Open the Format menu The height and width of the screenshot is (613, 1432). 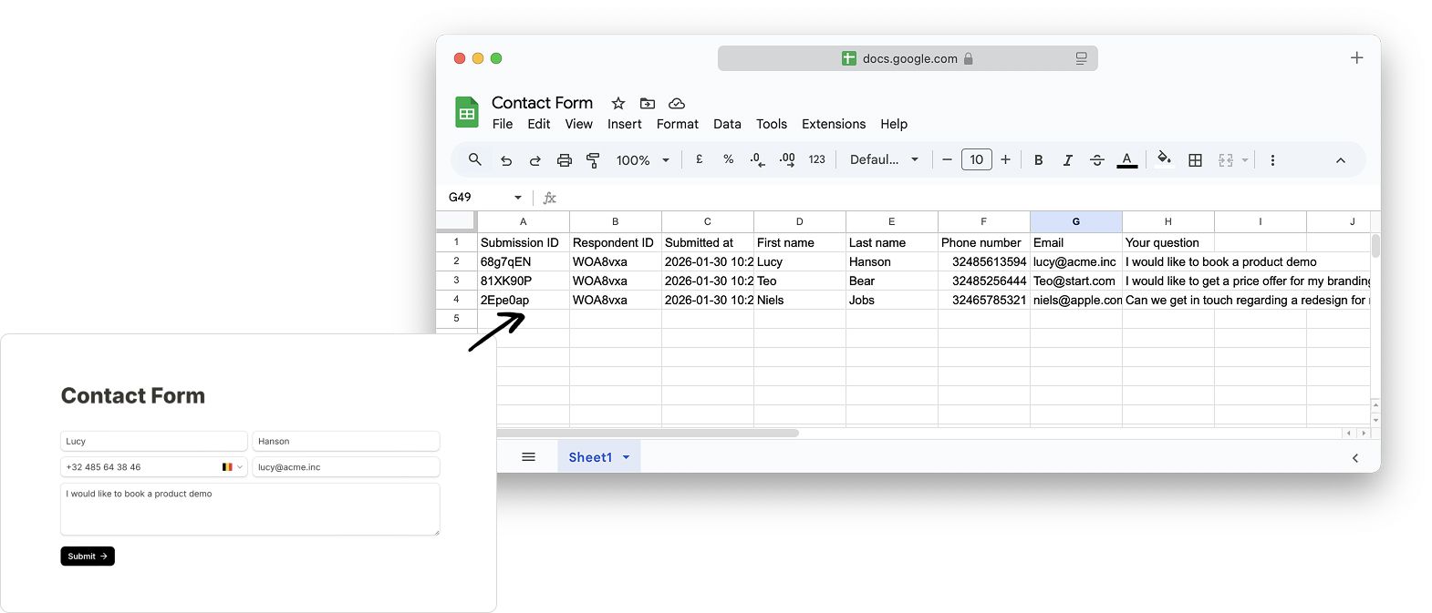(x=677, y=124)
